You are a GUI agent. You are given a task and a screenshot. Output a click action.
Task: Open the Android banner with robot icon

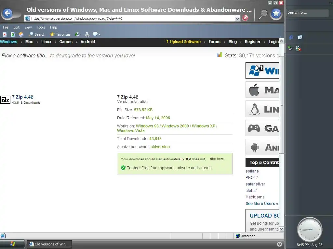pyautogui.click(x=262, y=147)
